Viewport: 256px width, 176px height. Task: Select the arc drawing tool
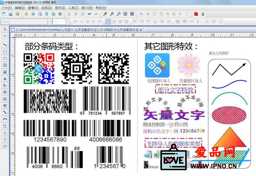5,119
